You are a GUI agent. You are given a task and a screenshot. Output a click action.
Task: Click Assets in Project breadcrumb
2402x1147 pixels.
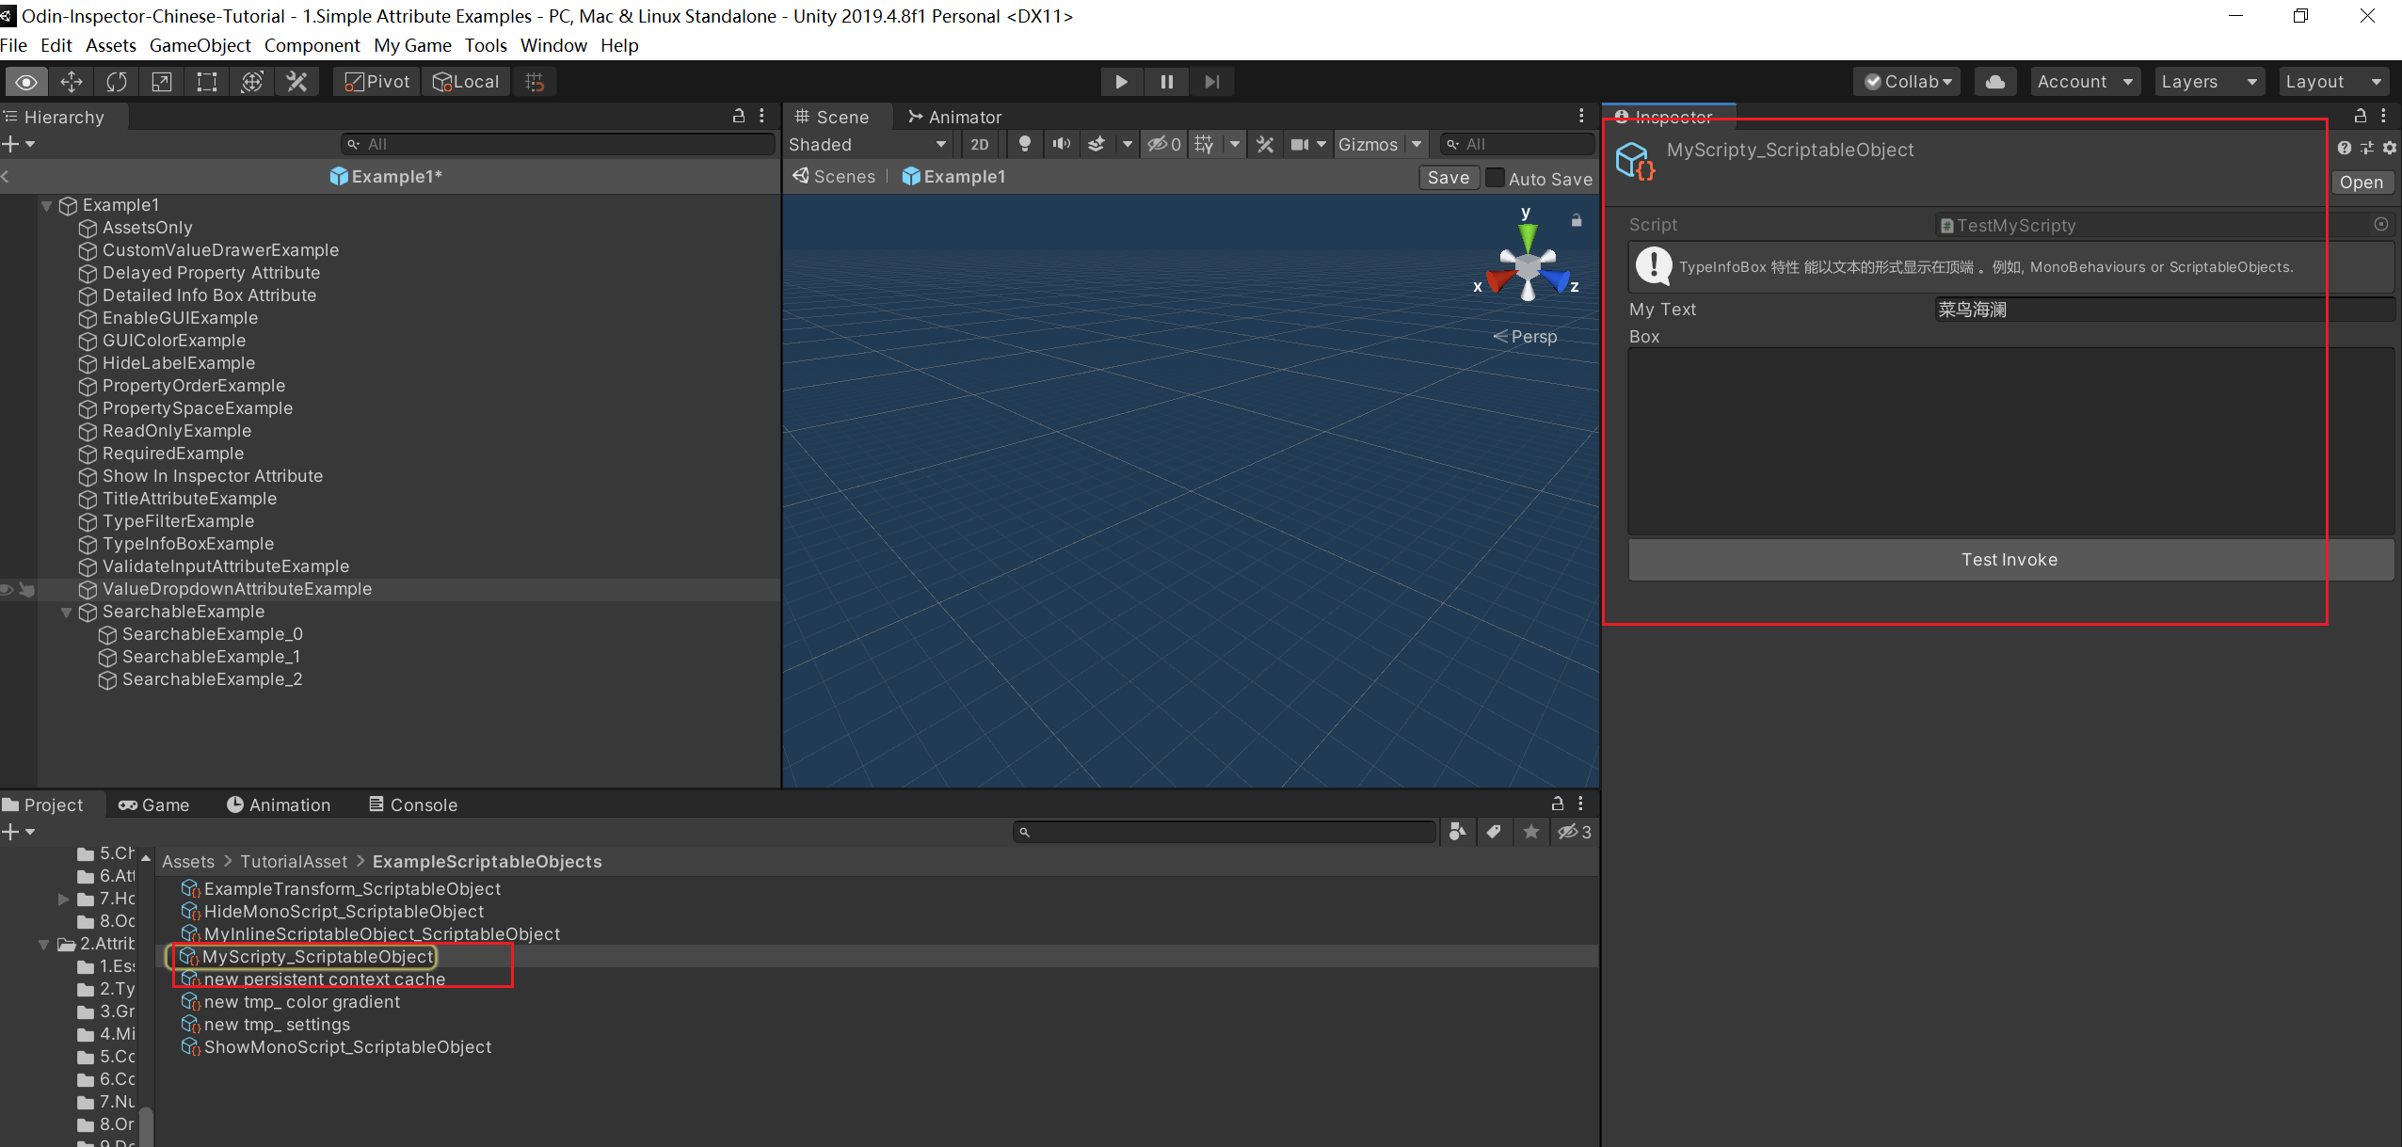[x=188, y=862]
